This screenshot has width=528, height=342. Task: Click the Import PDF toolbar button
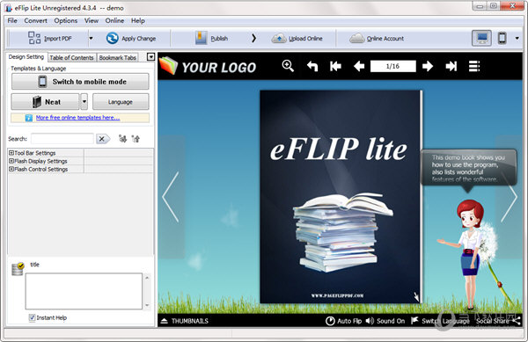tap(49, 38)
